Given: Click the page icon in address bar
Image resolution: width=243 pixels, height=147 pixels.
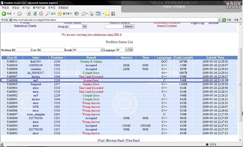Looking at the screenshot, I should pyautogui.click(x=11, y=20).
